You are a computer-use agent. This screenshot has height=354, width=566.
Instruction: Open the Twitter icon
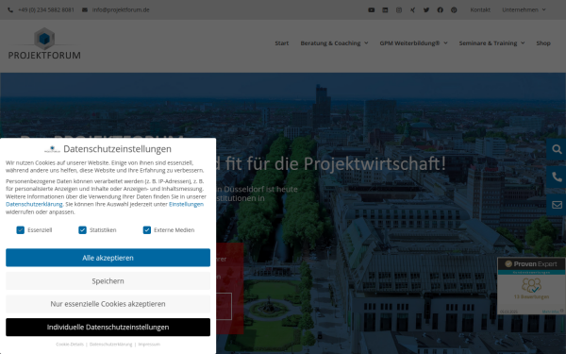426,10
